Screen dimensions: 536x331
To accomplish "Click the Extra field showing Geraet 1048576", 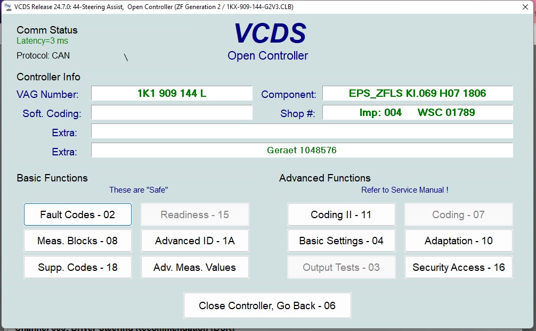I will click(302, 150).
